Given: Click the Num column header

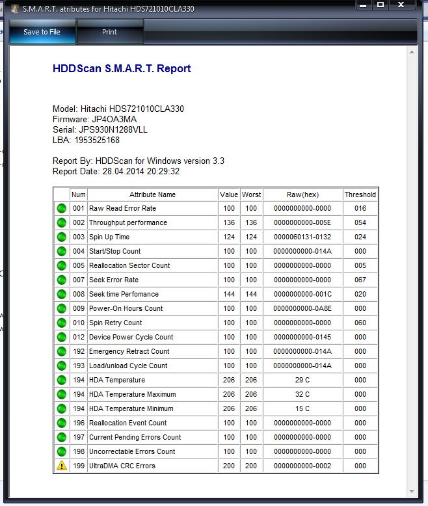Looking at the screenshot, I should point(79,194).
